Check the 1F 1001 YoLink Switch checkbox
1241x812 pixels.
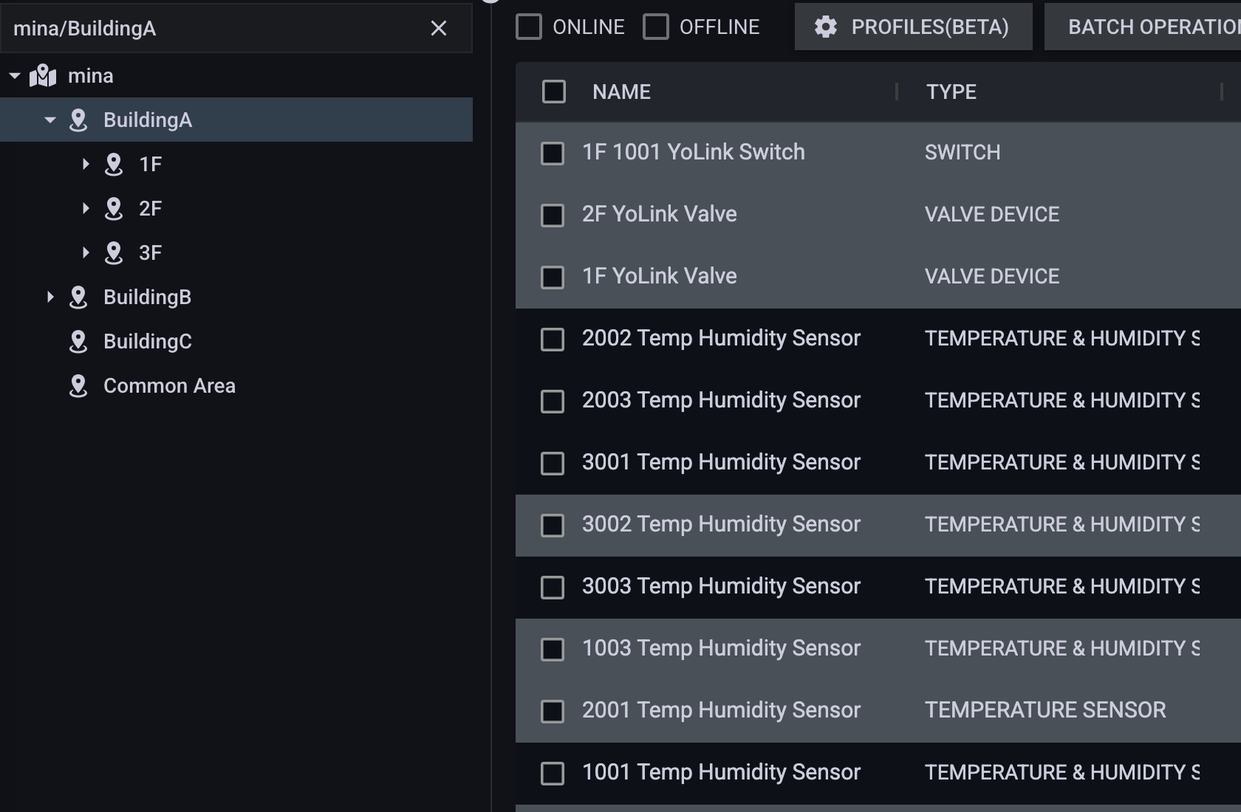click(x=553, y=153)
